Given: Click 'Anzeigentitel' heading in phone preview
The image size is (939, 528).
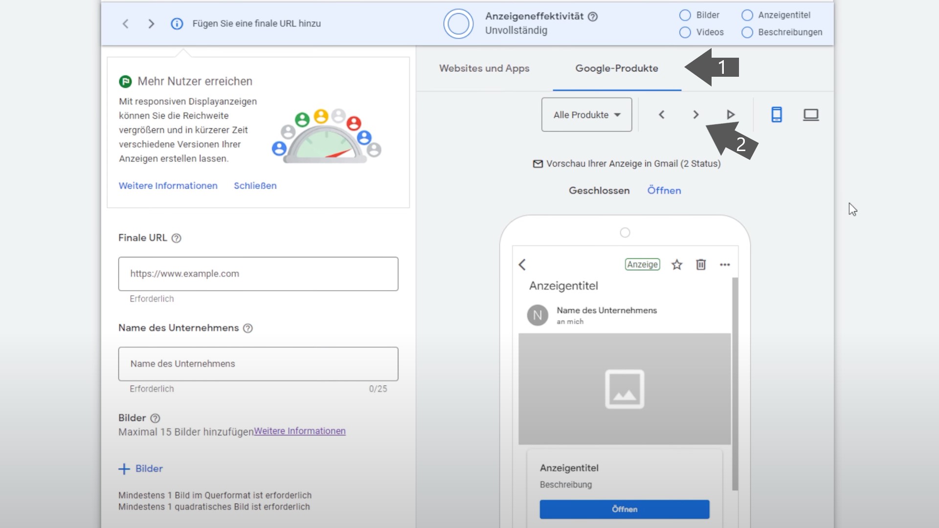Looking at the screenshot, I should coord(563,286).
